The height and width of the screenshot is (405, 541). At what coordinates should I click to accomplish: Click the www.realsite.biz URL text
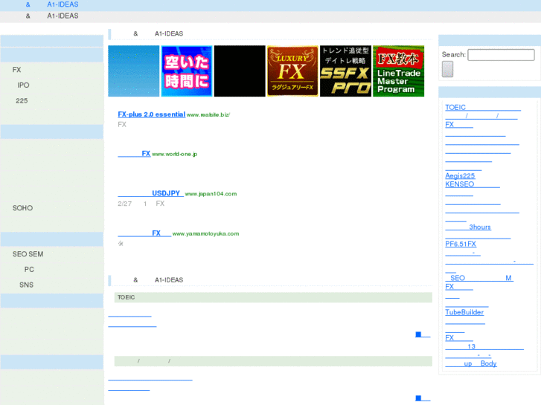coord(208,114)
